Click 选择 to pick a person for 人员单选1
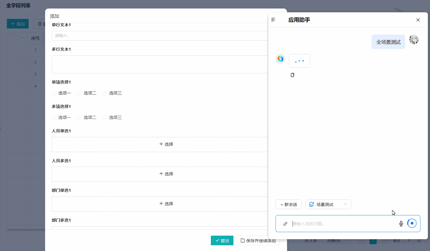The height and width of the screenshot is (251, 430). click(166, 144)
